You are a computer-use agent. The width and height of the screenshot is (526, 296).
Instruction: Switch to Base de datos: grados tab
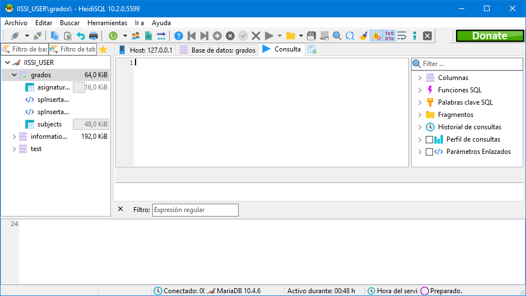(x=217, y=50)
